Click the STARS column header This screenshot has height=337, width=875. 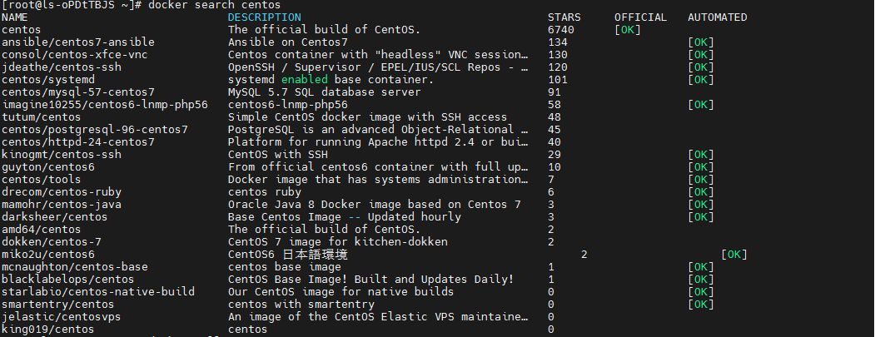[x=564, y=17]
